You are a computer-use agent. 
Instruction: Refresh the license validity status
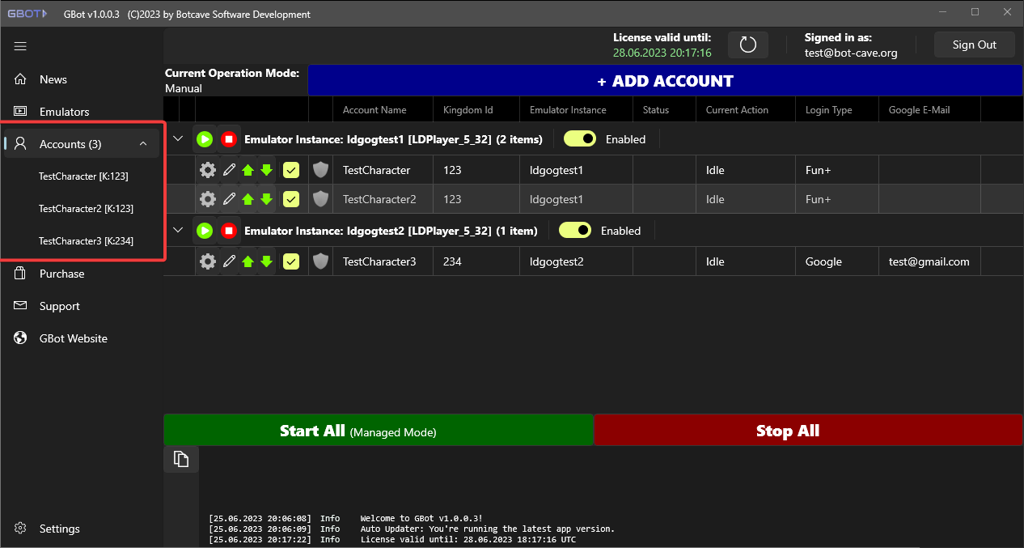point(747,45)
